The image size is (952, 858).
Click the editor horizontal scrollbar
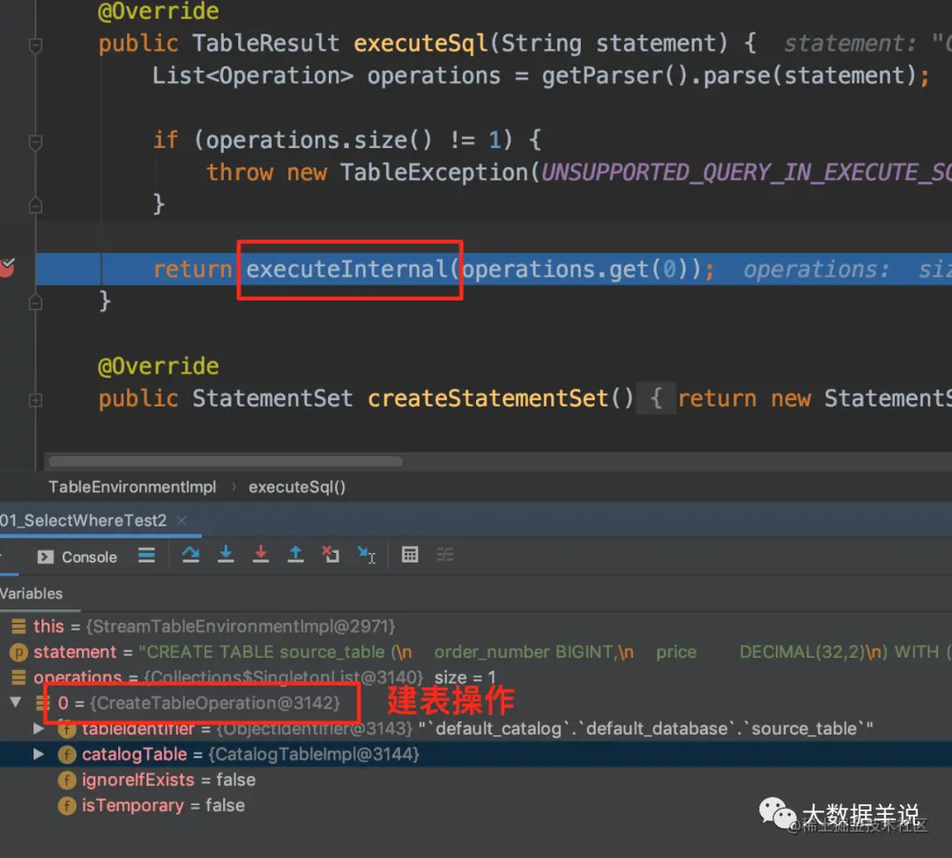coord(226,461)
